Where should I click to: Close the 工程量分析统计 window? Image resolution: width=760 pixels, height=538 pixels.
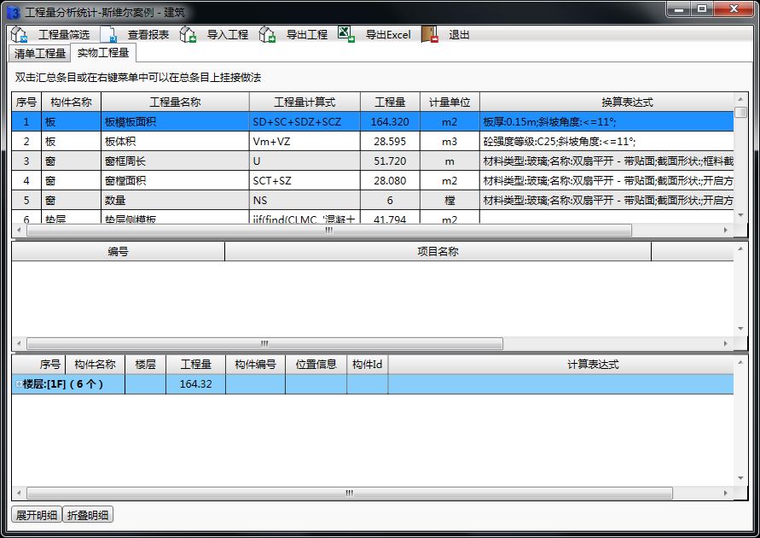(734, 9)
